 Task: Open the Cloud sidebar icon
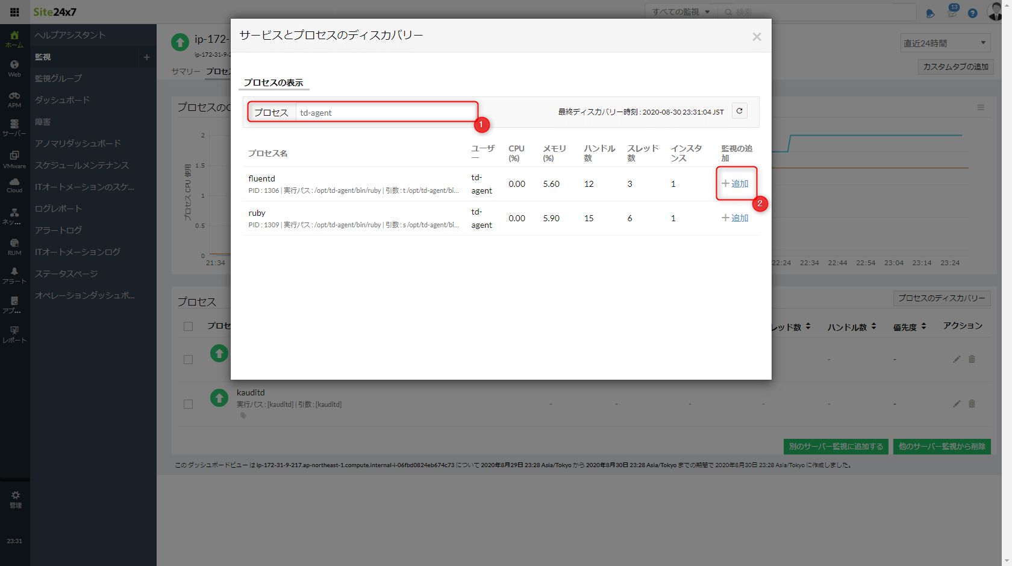14,185
